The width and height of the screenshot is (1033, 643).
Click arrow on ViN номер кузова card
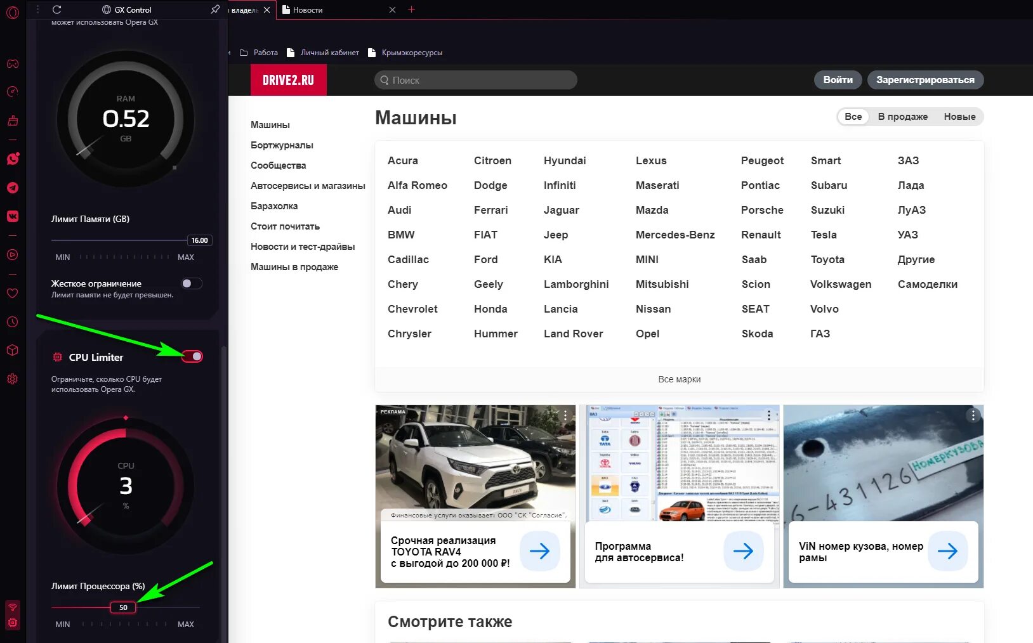(948, 551)
